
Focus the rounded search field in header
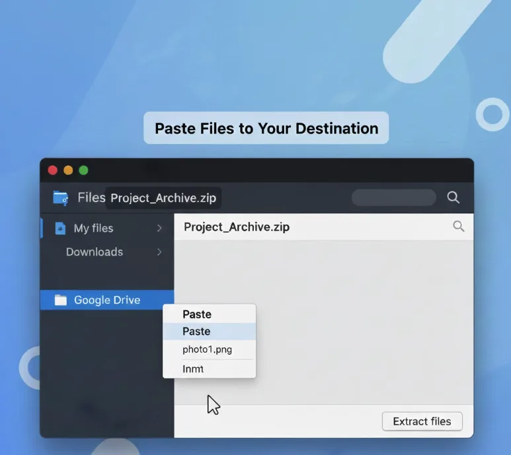393,197
